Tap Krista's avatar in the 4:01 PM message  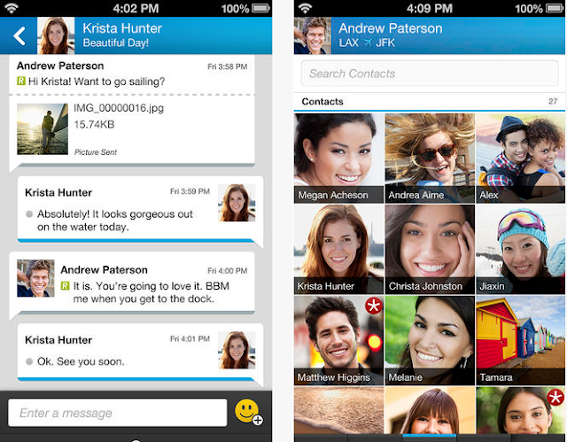click(x=237, y=350)
